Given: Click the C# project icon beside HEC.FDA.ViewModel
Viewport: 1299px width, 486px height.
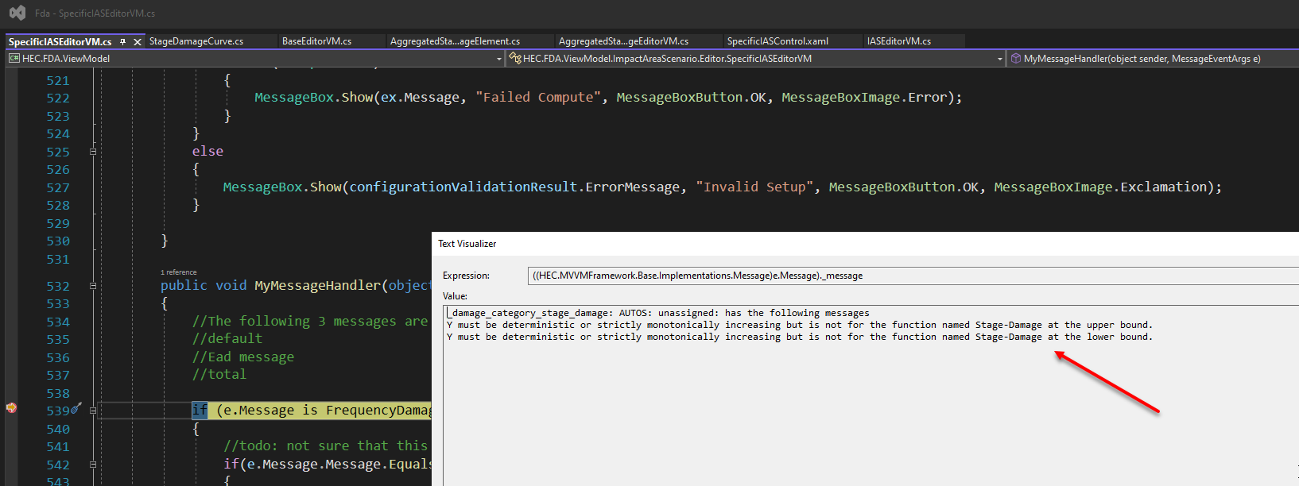Looking at the screenshot, I should [14, 58].
